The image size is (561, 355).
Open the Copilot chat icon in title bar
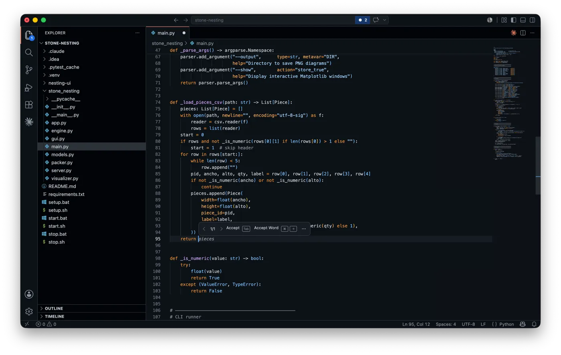(376, 20)
